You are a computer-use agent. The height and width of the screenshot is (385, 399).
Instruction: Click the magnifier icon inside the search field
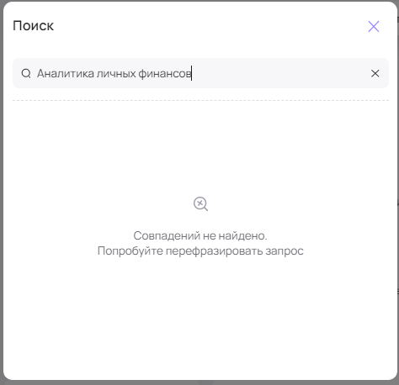coord(26,73)
